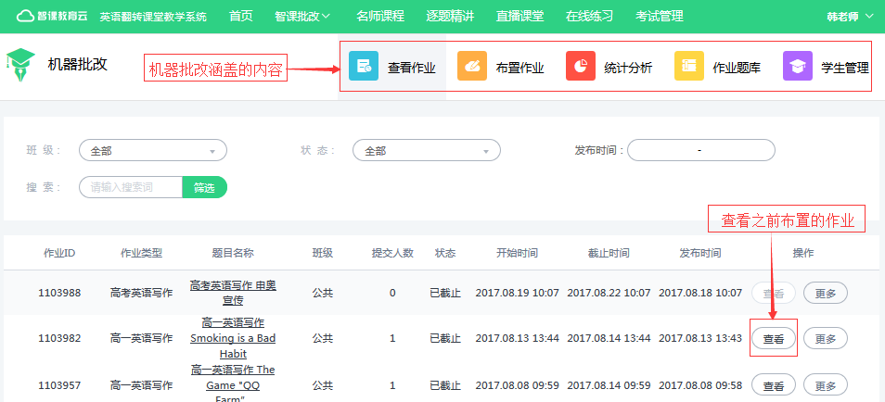This screenshot has height=402, width=885.
Task: Click the 英语翻转课堂教学系统 header title
Action: tap(153, 17)
